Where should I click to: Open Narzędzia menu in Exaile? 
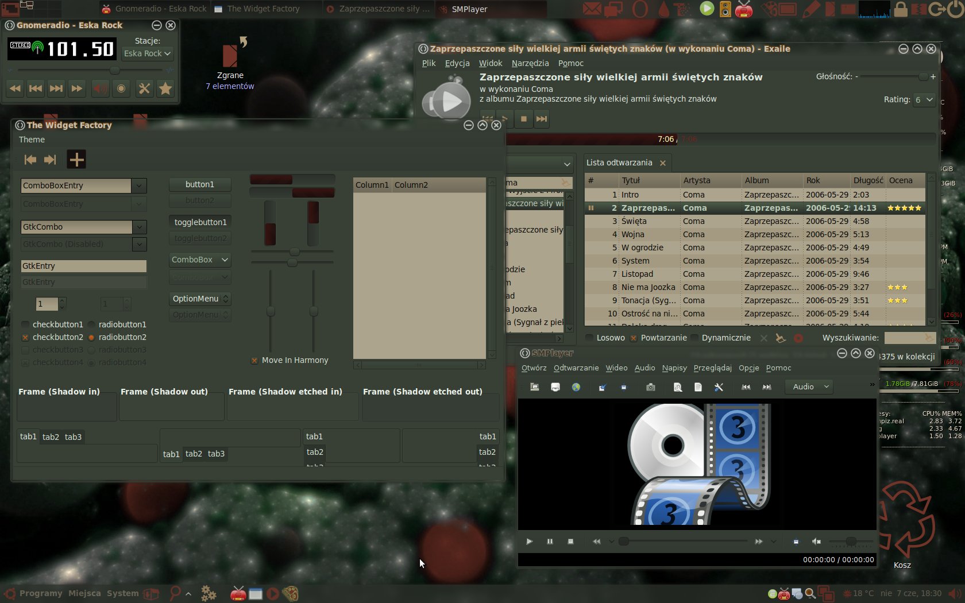[530, 63]
